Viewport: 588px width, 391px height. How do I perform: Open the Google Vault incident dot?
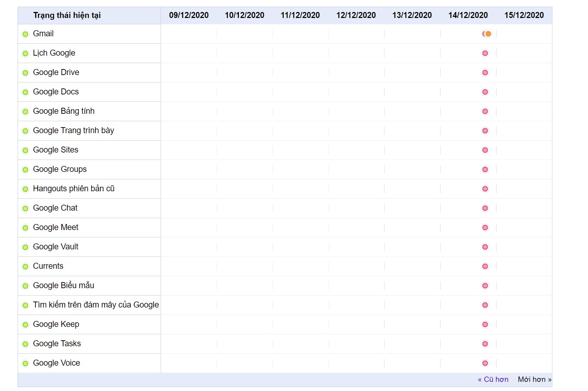[x=485, y=247]
